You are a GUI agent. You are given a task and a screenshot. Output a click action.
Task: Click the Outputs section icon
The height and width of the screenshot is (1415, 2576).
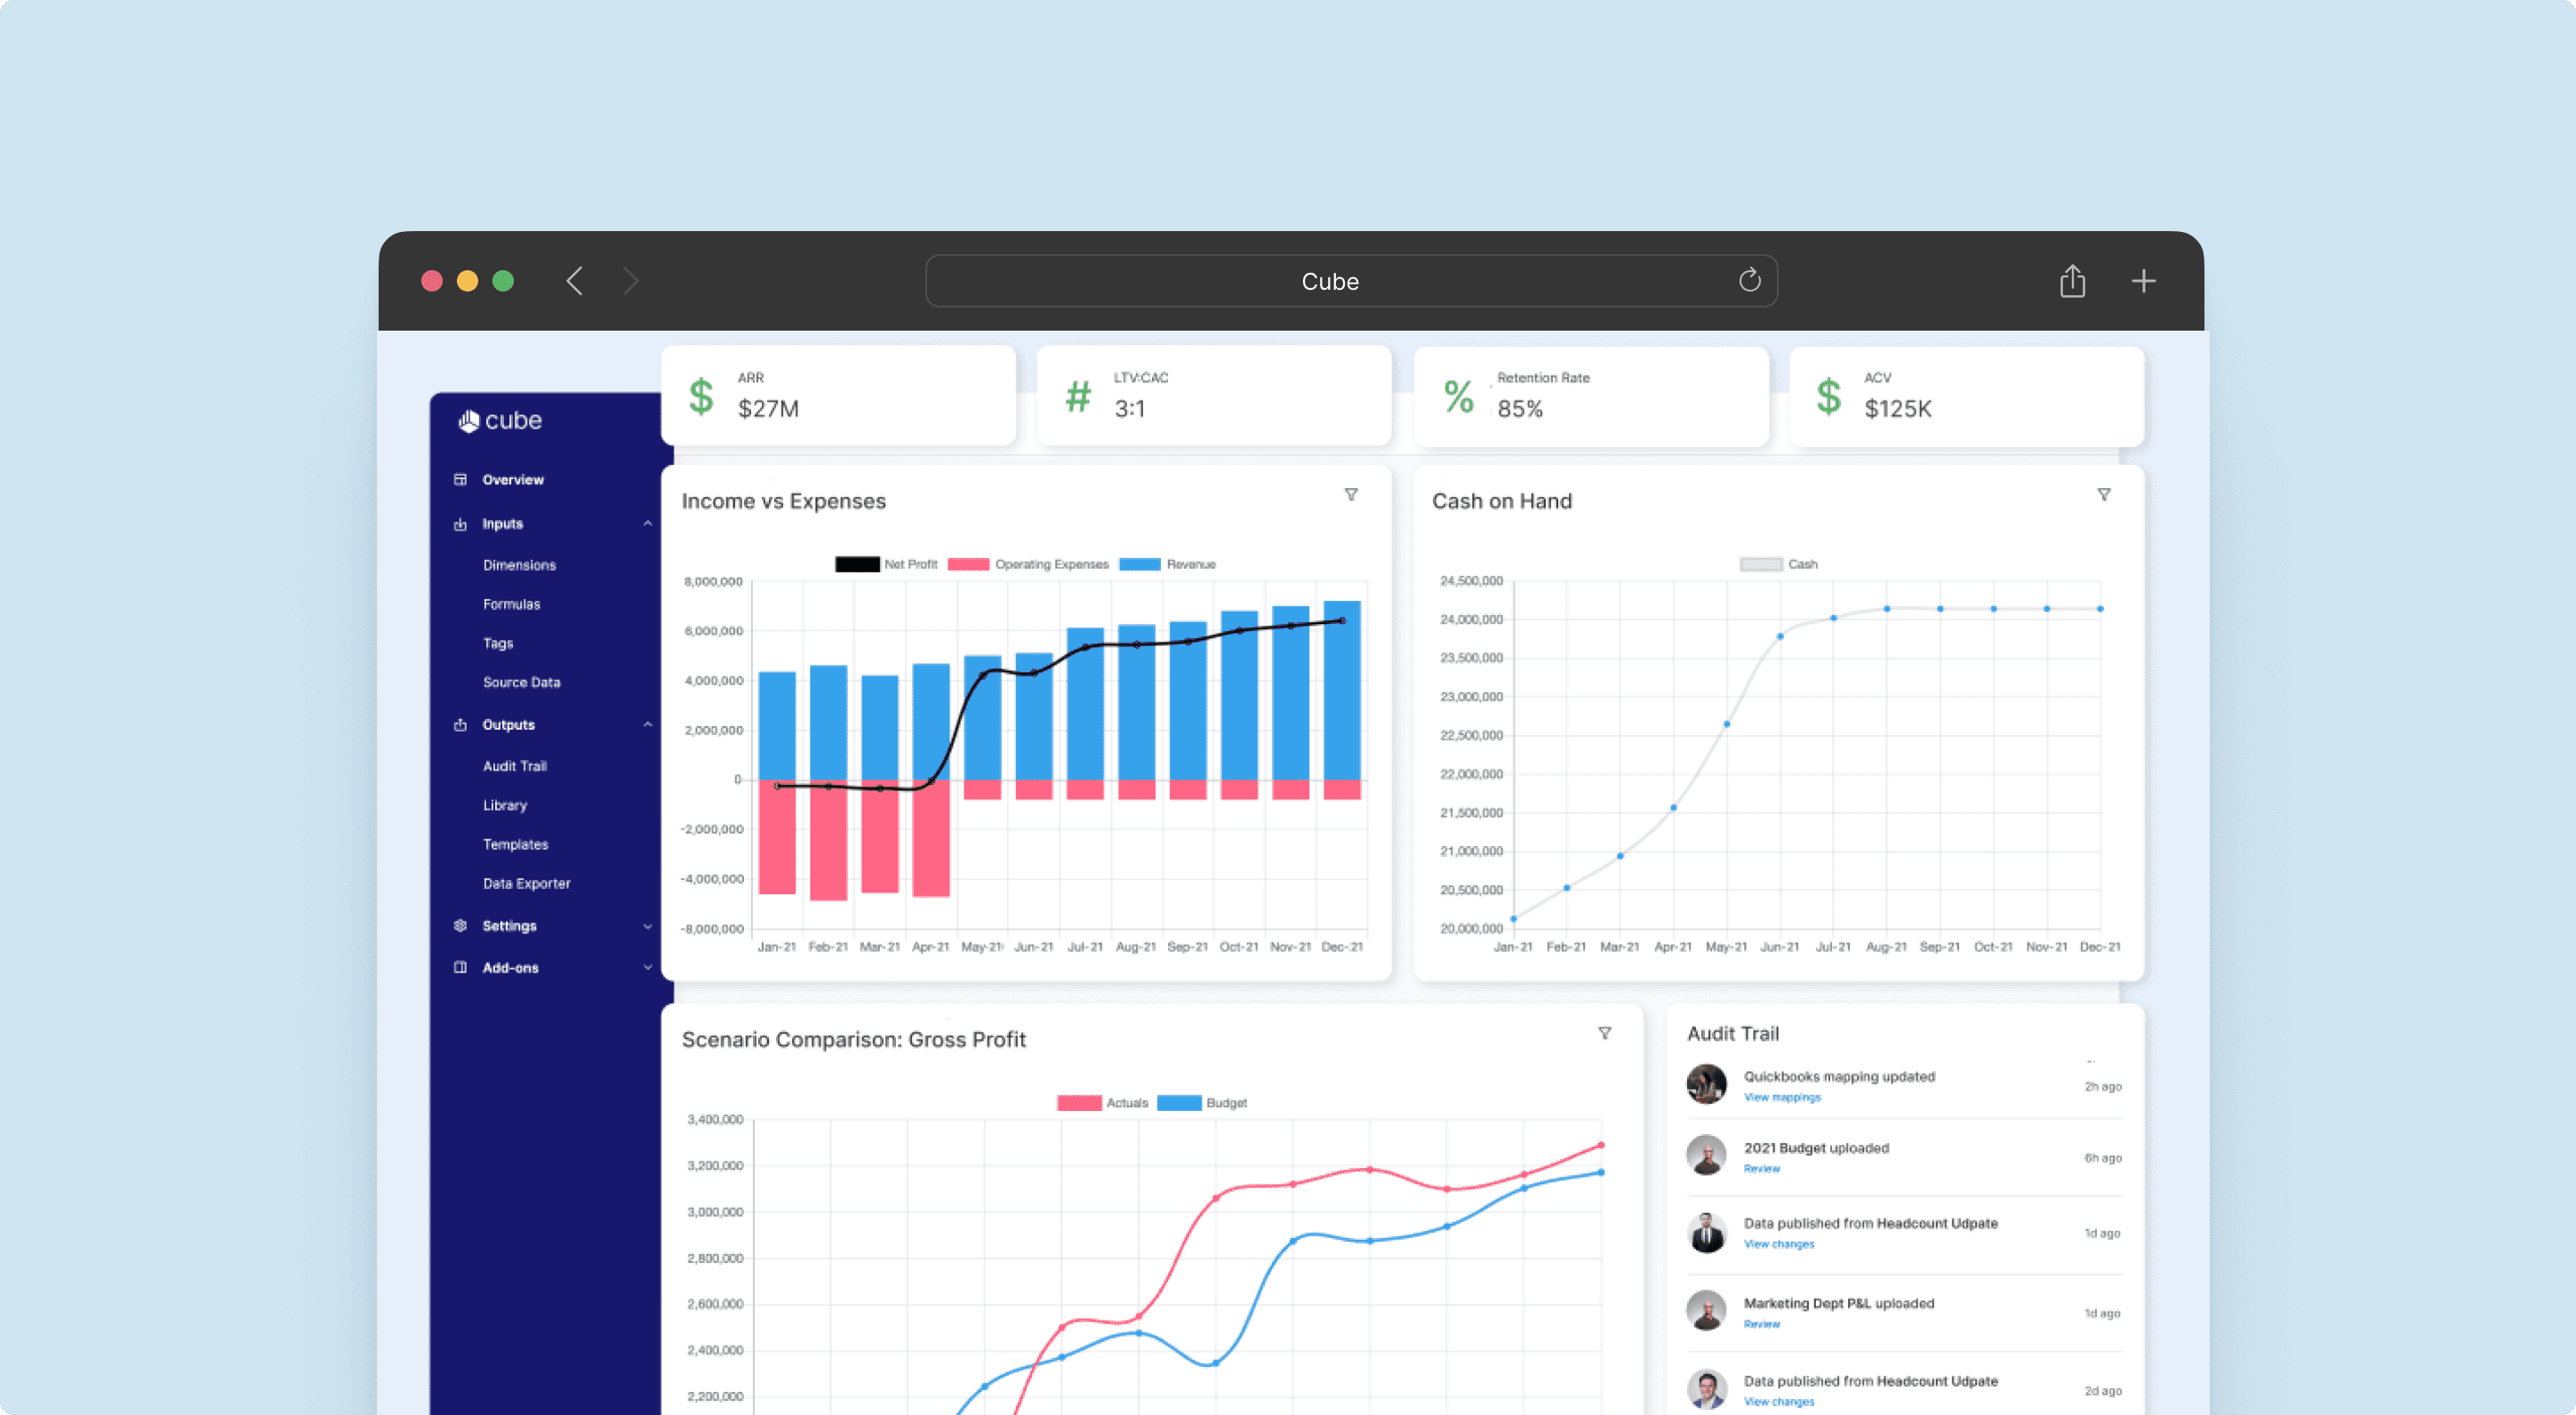(460, 723)
